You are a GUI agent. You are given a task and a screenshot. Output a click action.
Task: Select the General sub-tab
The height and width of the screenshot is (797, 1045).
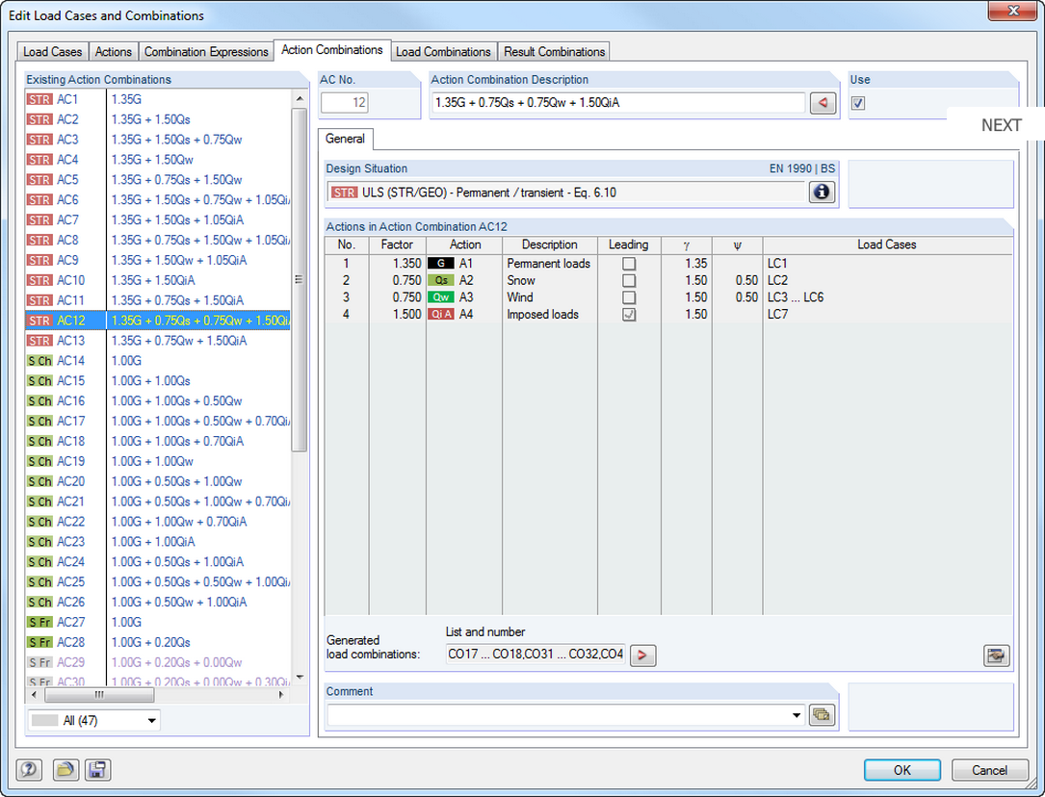(345, 139)
